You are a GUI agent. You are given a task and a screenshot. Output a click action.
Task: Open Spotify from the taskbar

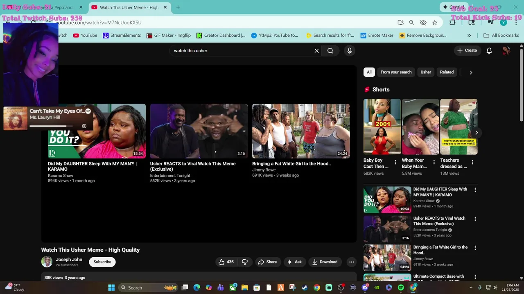[x=401, y=287]
